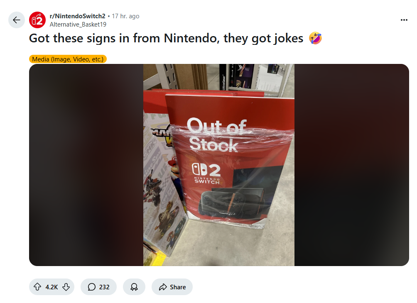Open the 232 comments count
417x303 pixels.
click(104, 287)
